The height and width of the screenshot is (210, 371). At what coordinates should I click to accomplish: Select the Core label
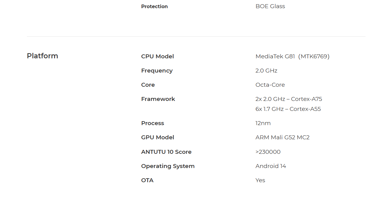(x=148, y=85)
